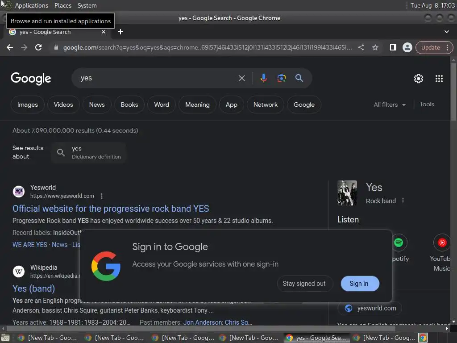Open the Chrome profile avatar

point(407,47)
